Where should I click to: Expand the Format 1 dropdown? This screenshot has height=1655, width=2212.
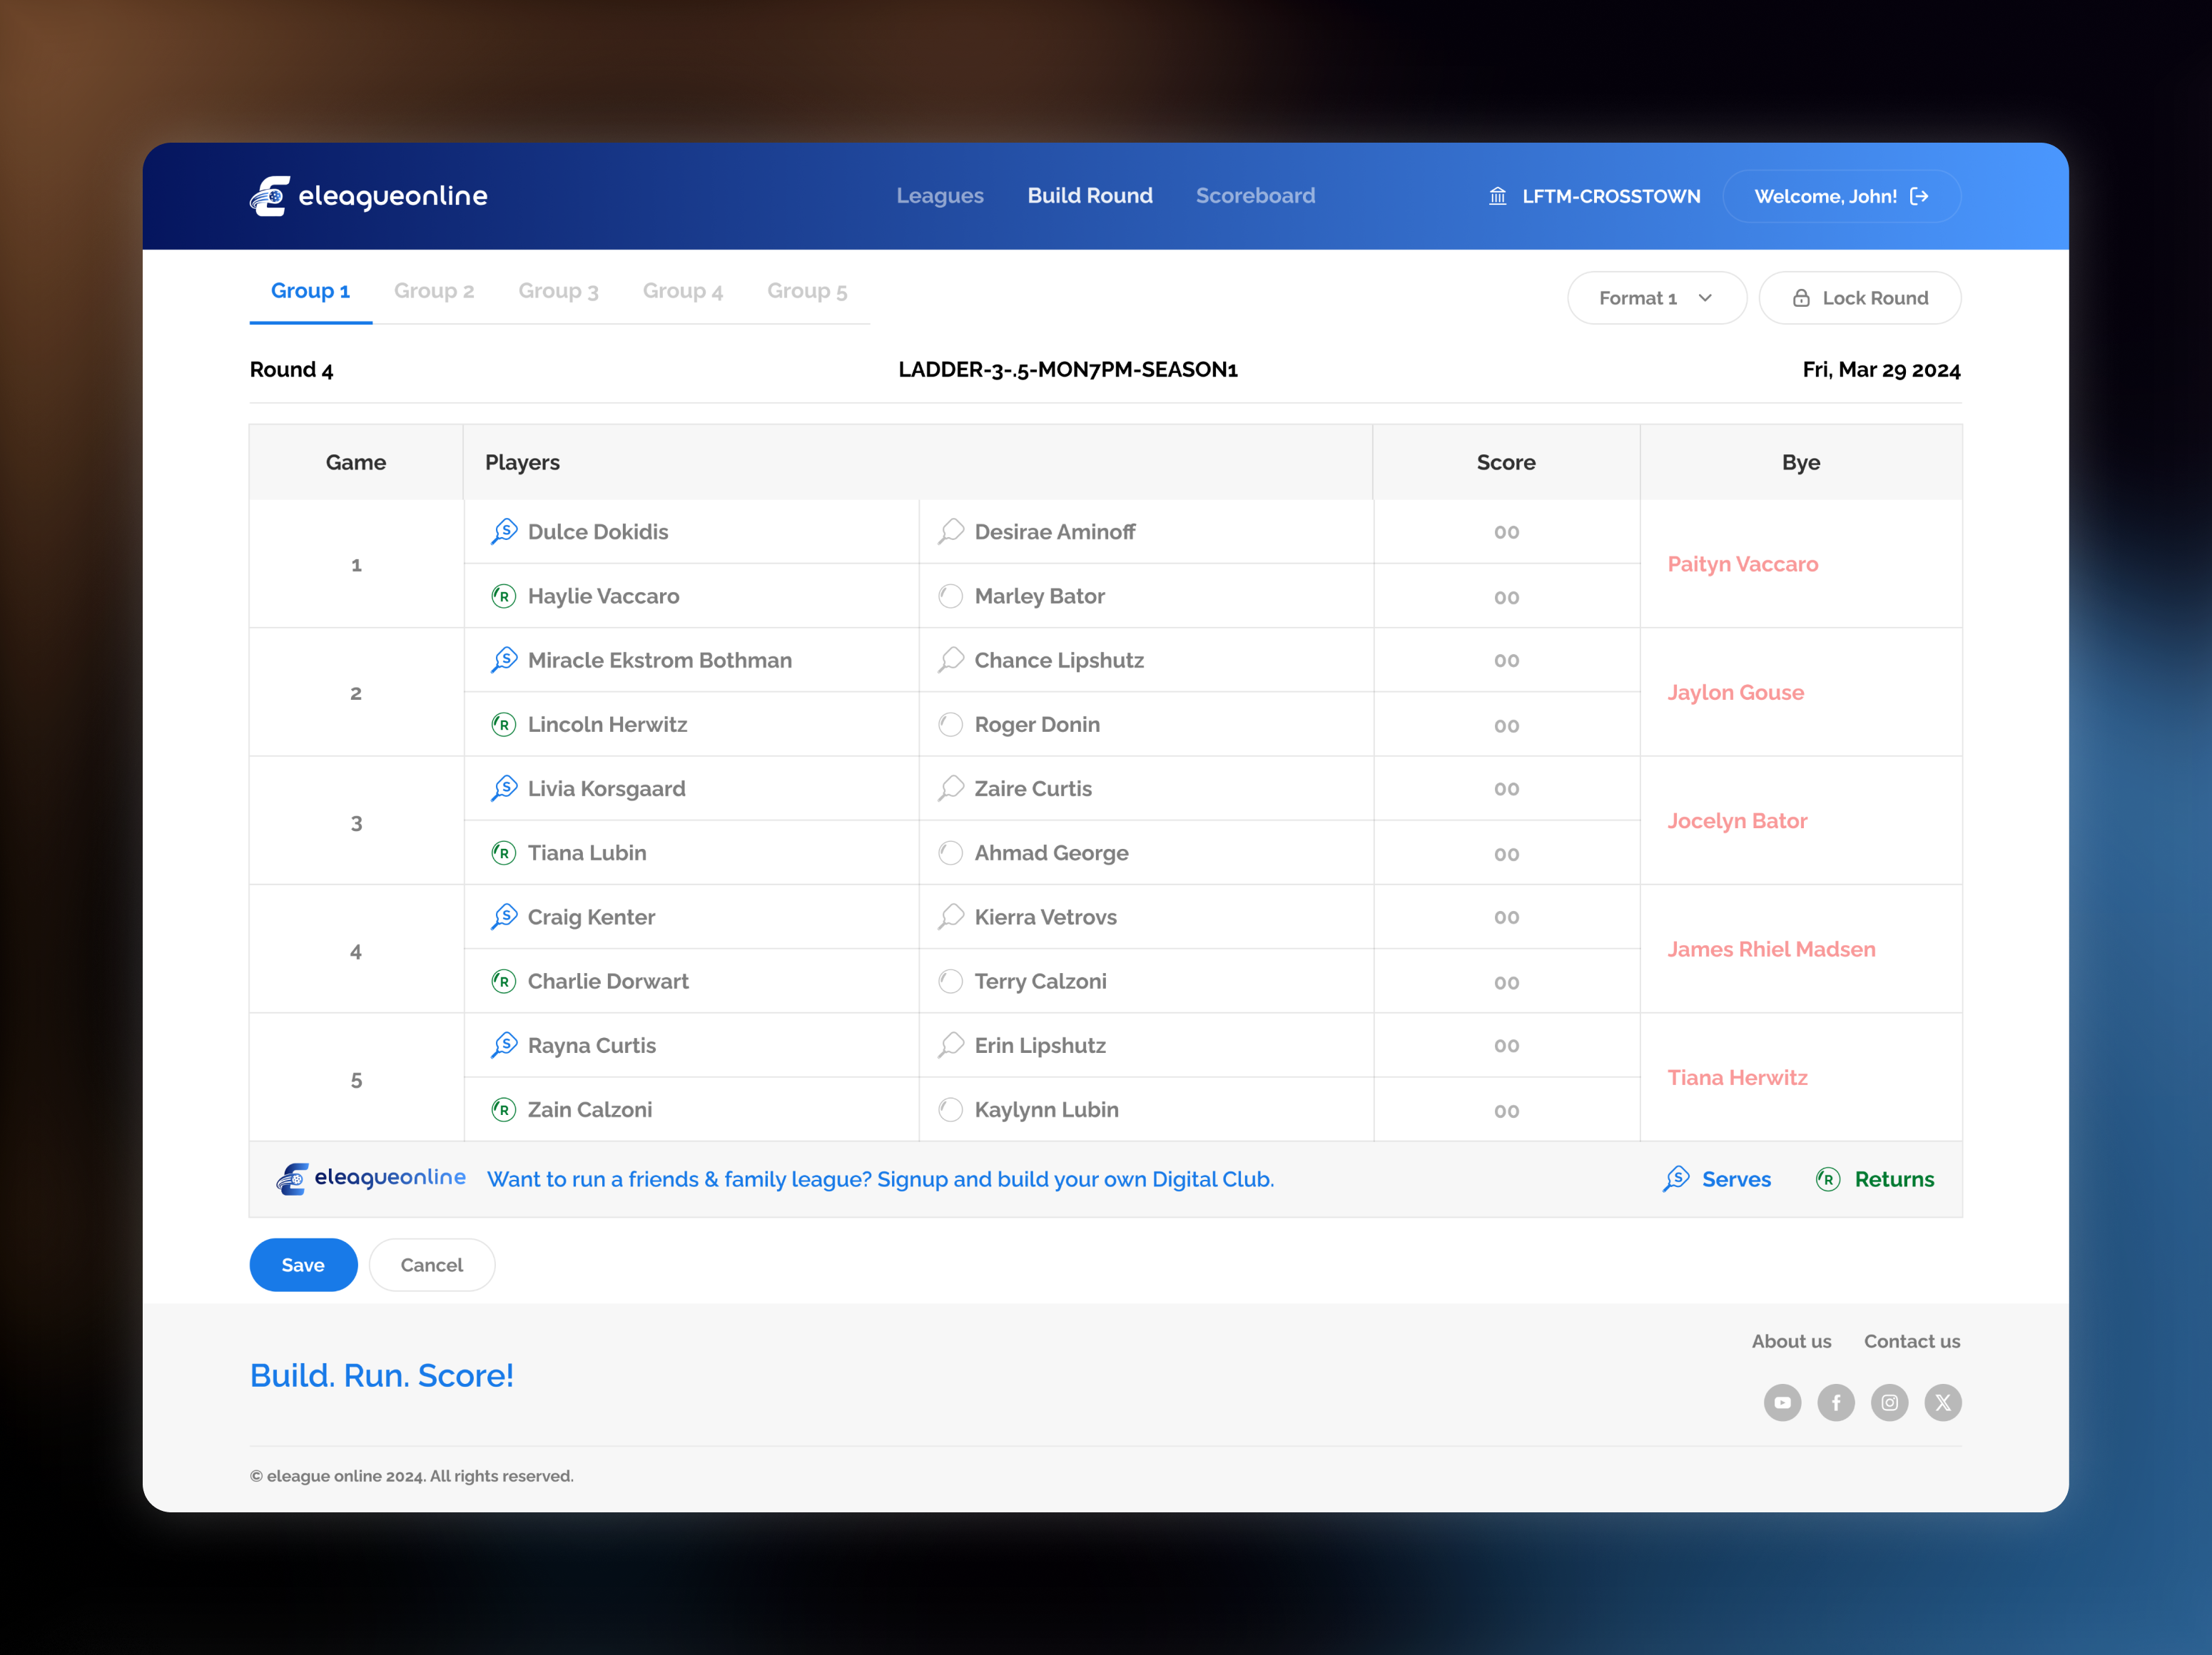1656,298
